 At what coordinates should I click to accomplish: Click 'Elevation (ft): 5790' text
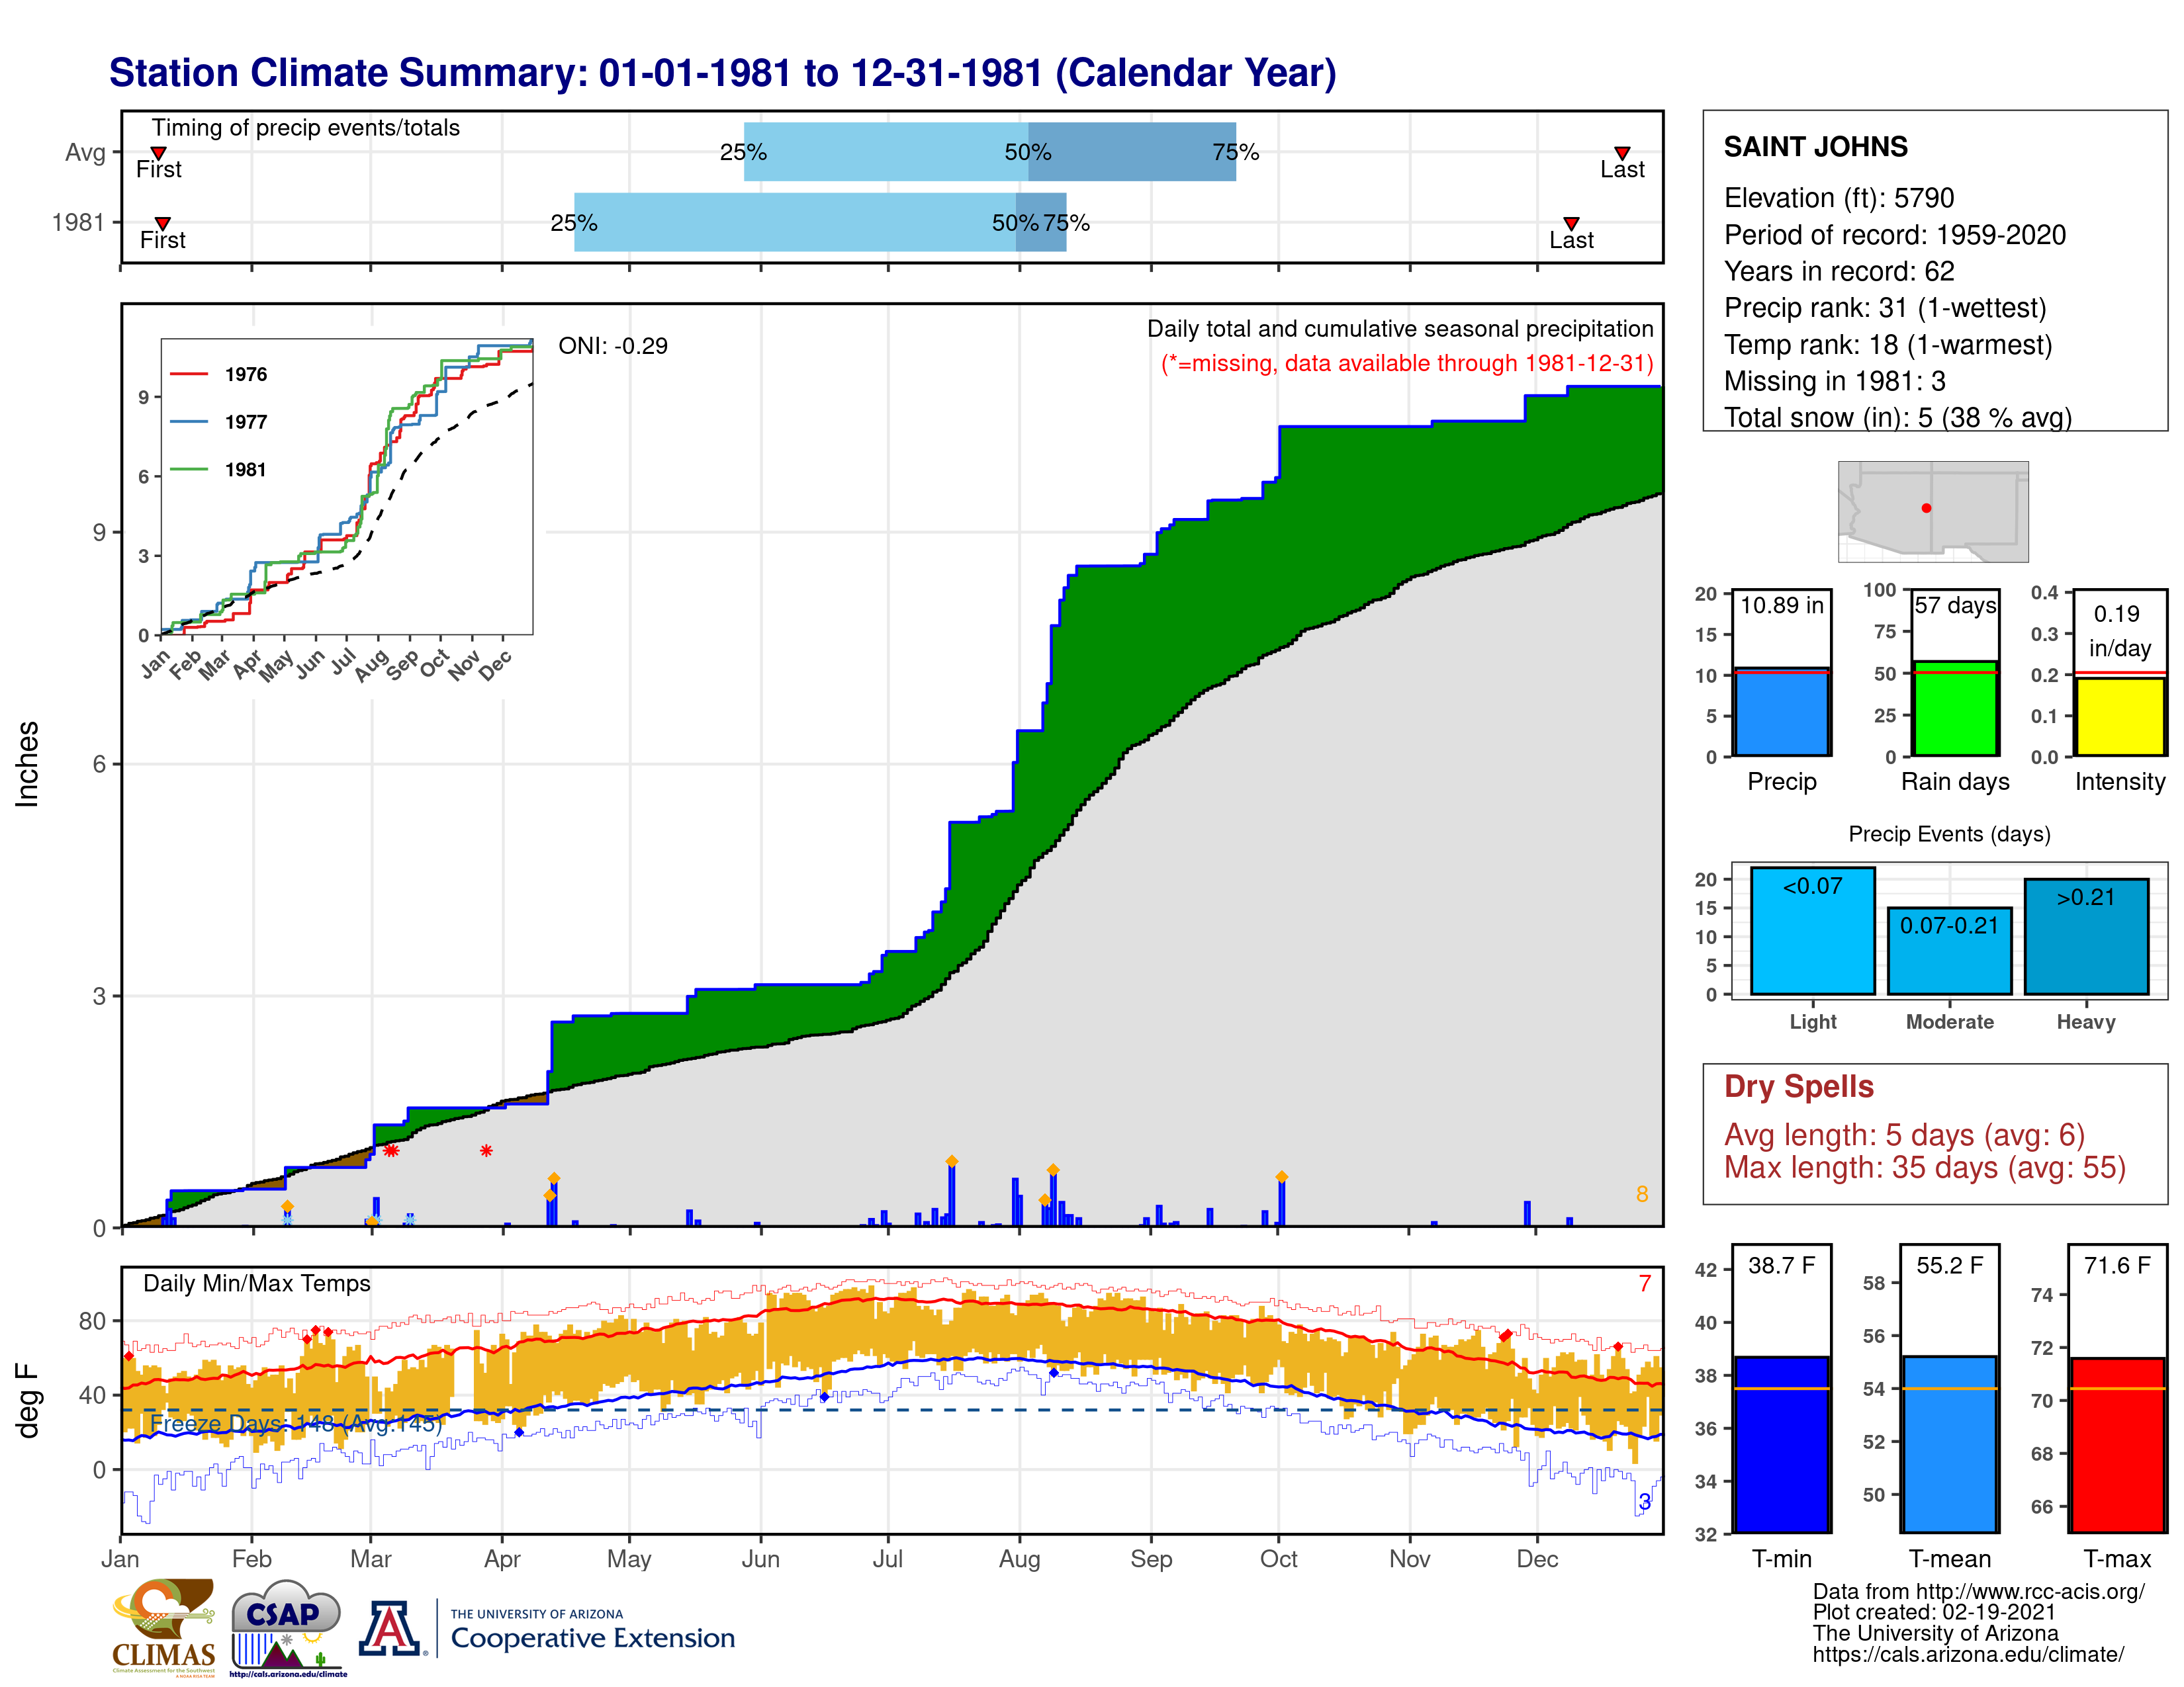pyautogui.click(x=1838, y=198)
